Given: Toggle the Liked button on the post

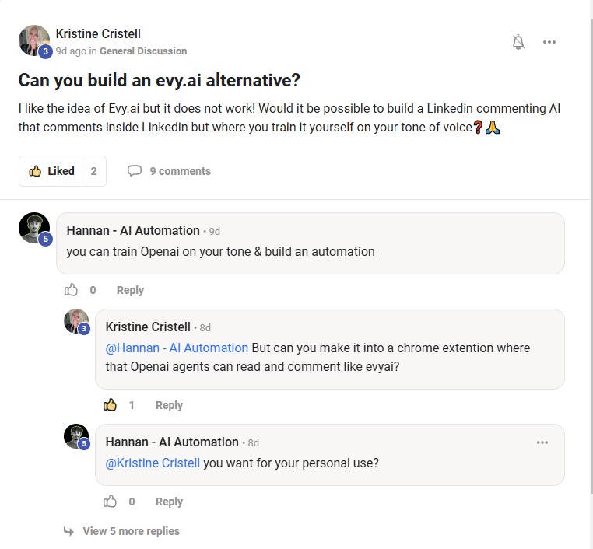Looking at the screenshot, I should tap(51, 171).
